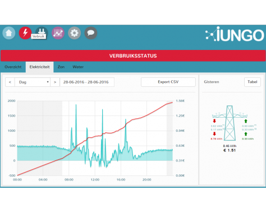Export data with Export CSV button
266x213 pixels.
tap(168, 82)
